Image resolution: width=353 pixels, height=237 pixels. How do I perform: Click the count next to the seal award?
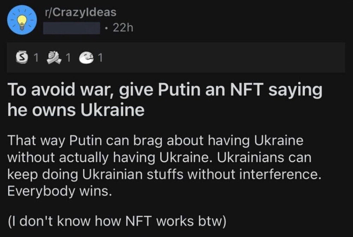tap(101, 58)
